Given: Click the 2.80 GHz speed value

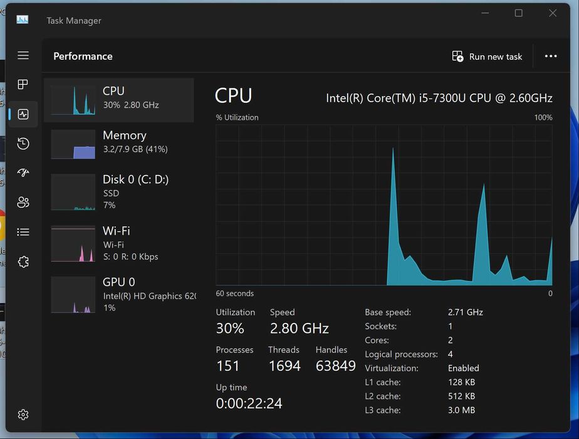Looking at the screenshot, I should [299, 328].
